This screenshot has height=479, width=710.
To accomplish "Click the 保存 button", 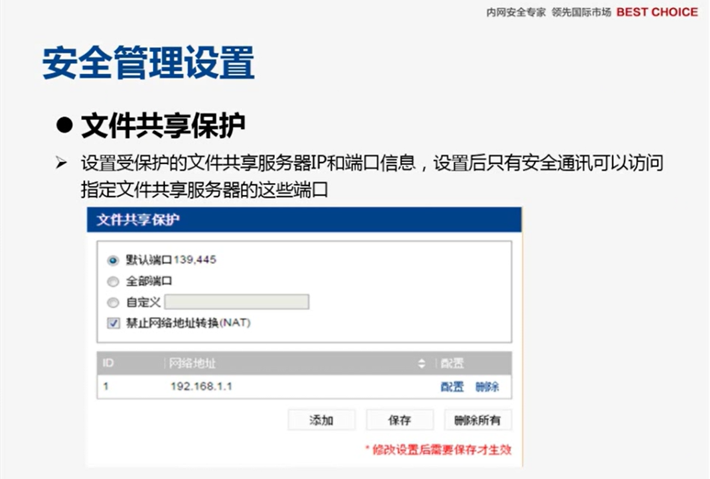I will point(400,420).
